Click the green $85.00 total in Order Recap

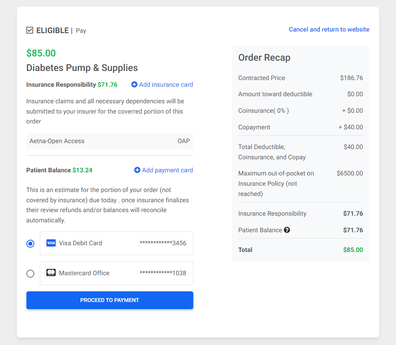coord(353,250)
